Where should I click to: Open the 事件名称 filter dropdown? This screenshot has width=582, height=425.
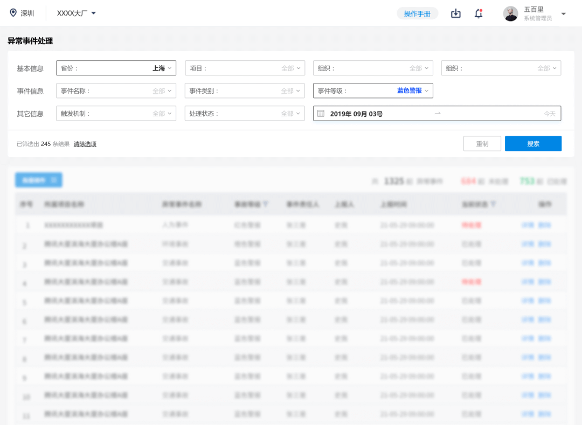pos(116,91)
